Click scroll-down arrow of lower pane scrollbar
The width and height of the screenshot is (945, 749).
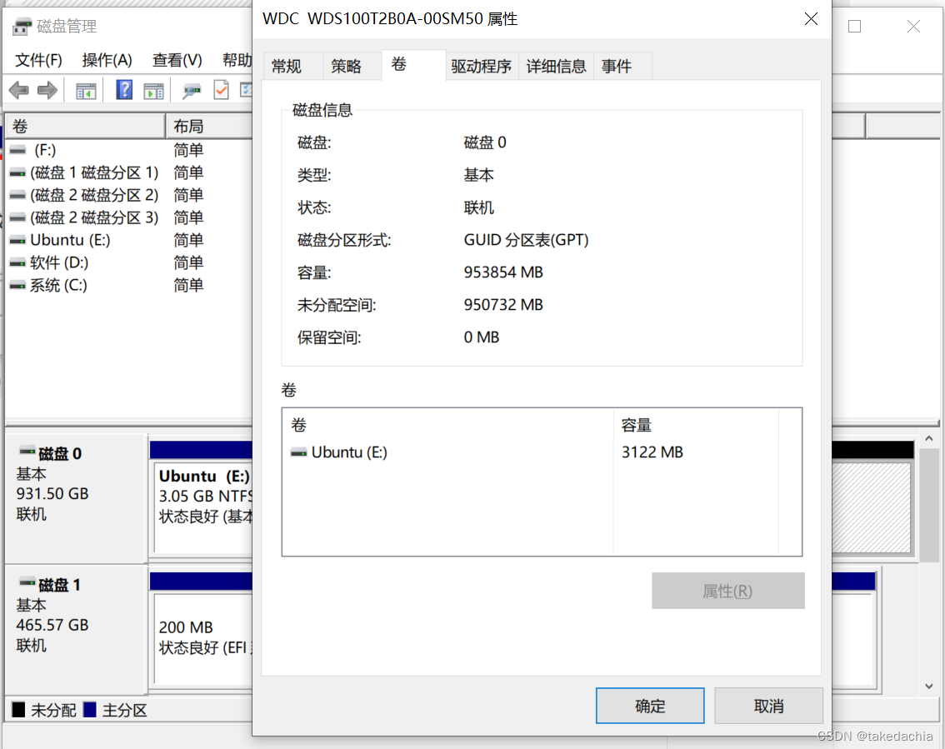pyautogui.click(x=928, y=687)
